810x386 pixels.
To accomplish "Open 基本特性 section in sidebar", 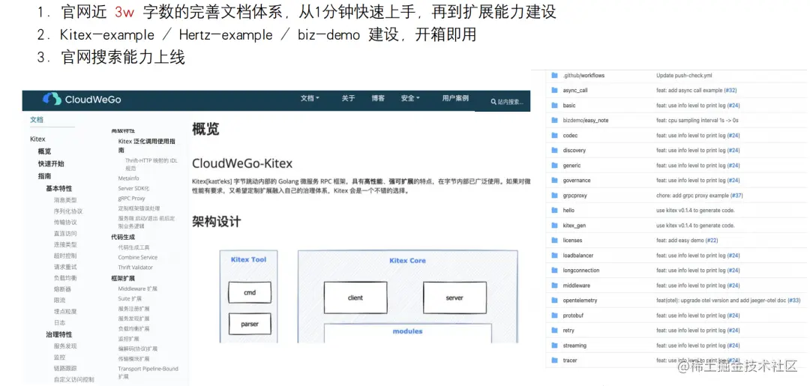I will 59,188.
